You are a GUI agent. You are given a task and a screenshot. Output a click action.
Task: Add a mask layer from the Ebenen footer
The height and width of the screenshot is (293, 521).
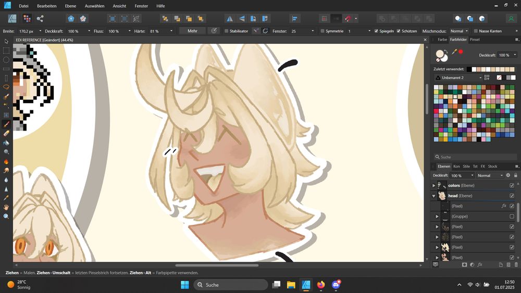click(x=465, y=265)
